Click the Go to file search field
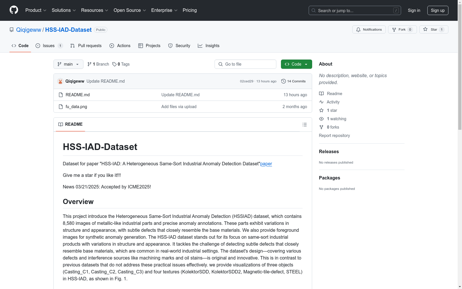462x289 pixels. [x=245, y=64]
